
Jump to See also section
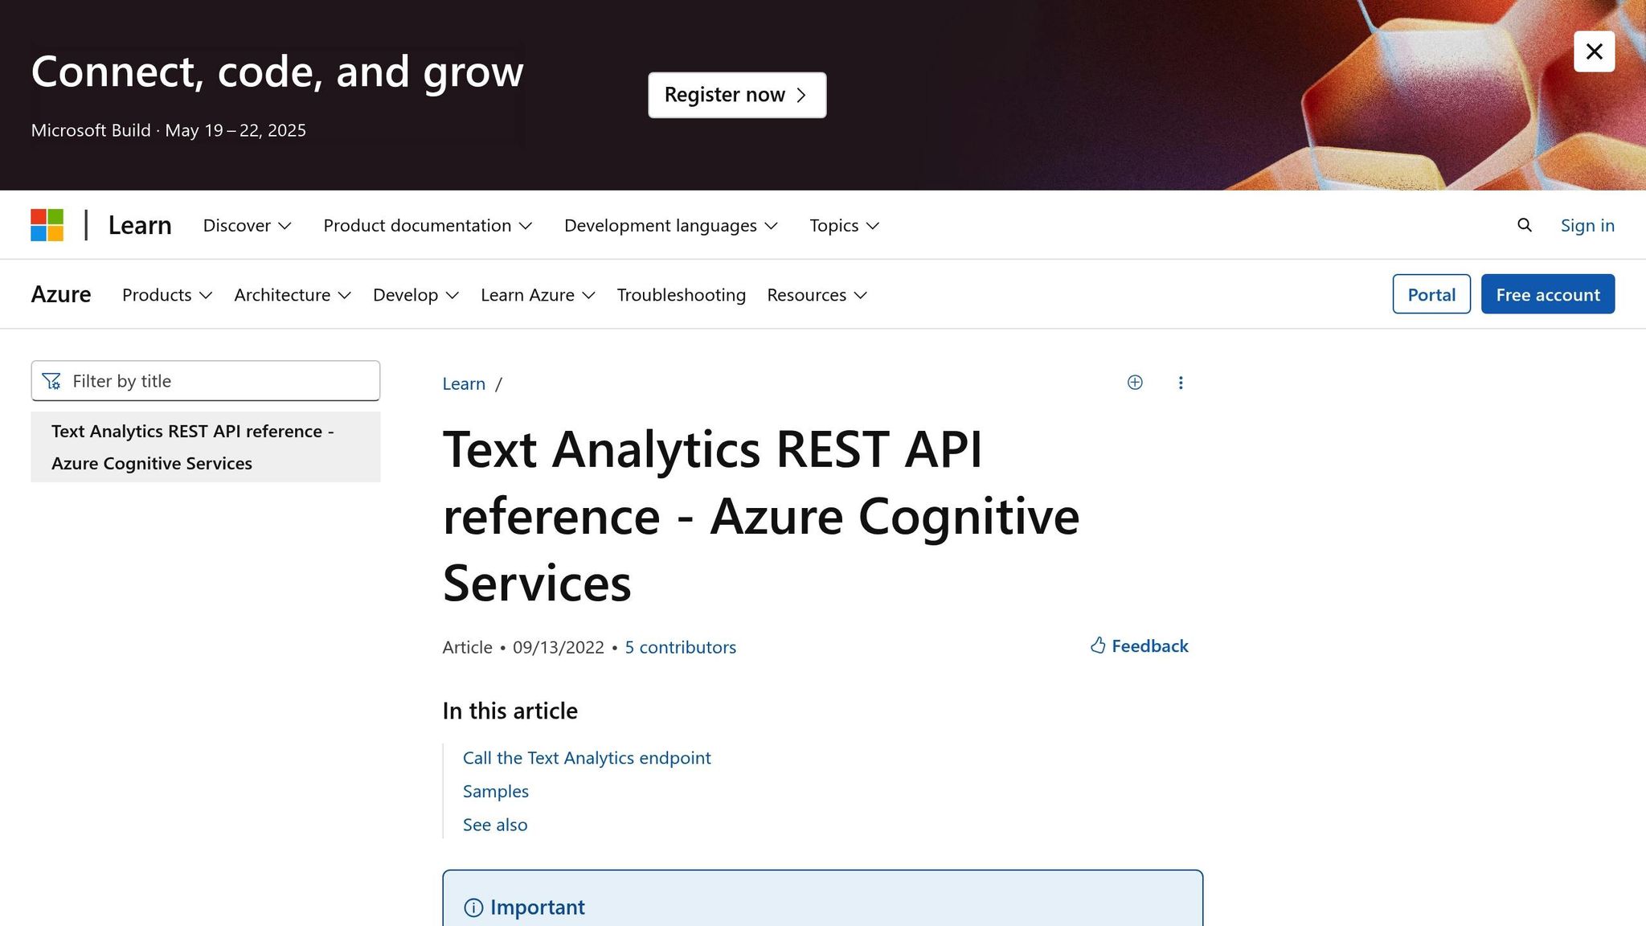coord(495,825)
